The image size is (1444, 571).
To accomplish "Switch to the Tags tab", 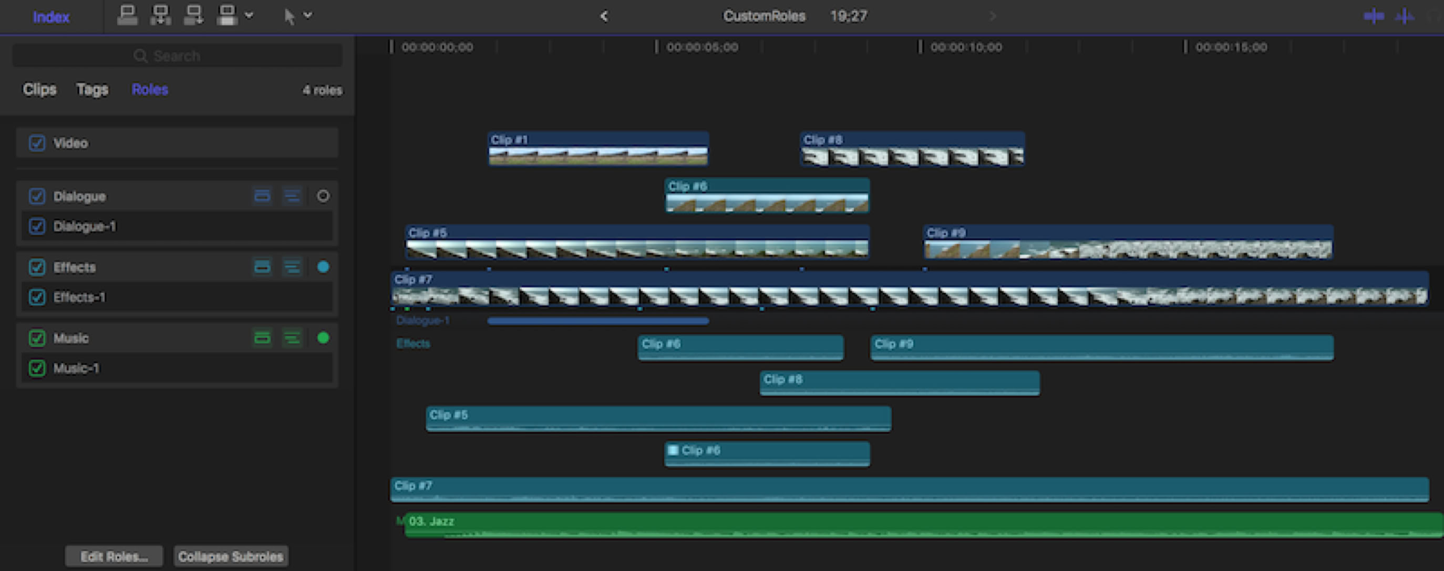I will pos(92,89).
